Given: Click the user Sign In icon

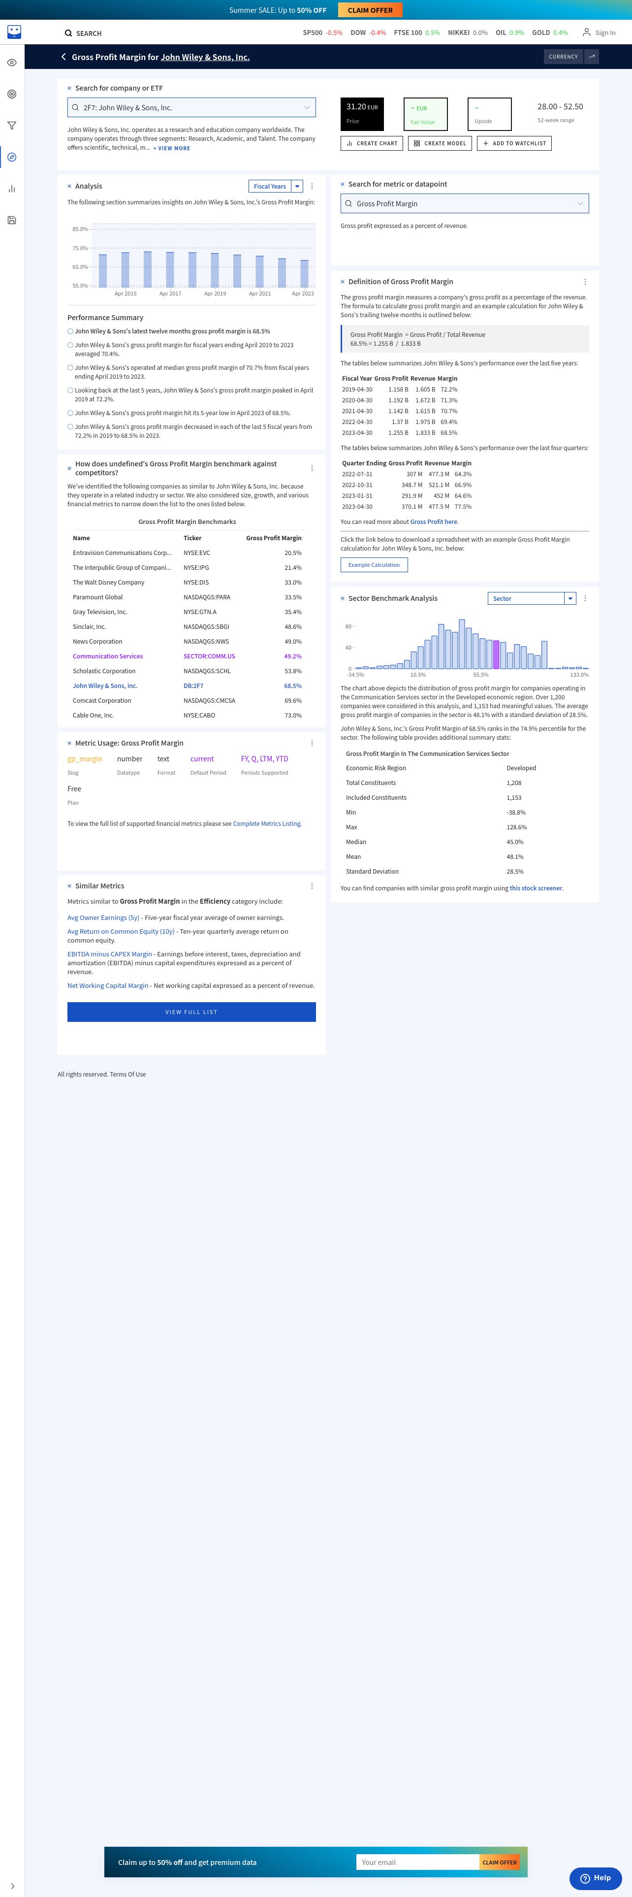Looking at the screenshot, I should (x=586, y=33).
